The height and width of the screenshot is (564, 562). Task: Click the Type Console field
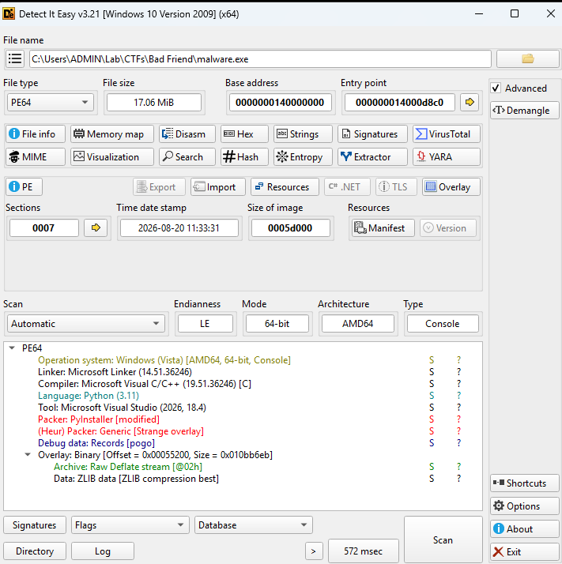tap(443, 324)
